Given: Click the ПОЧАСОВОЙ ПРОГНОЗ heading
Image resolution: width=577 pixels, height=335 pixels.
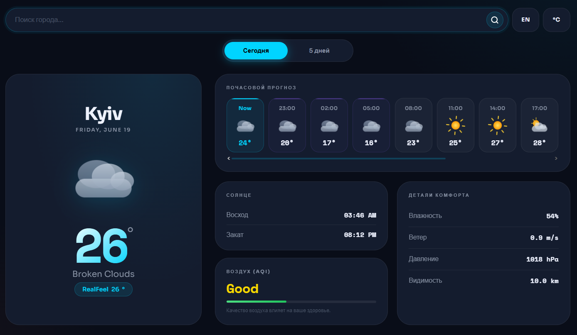Looking at the screenshot, I should point(261,88).
